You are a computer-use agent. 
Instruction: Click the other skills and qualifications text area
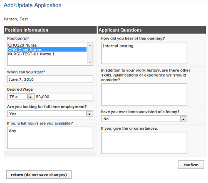point(144,94)
